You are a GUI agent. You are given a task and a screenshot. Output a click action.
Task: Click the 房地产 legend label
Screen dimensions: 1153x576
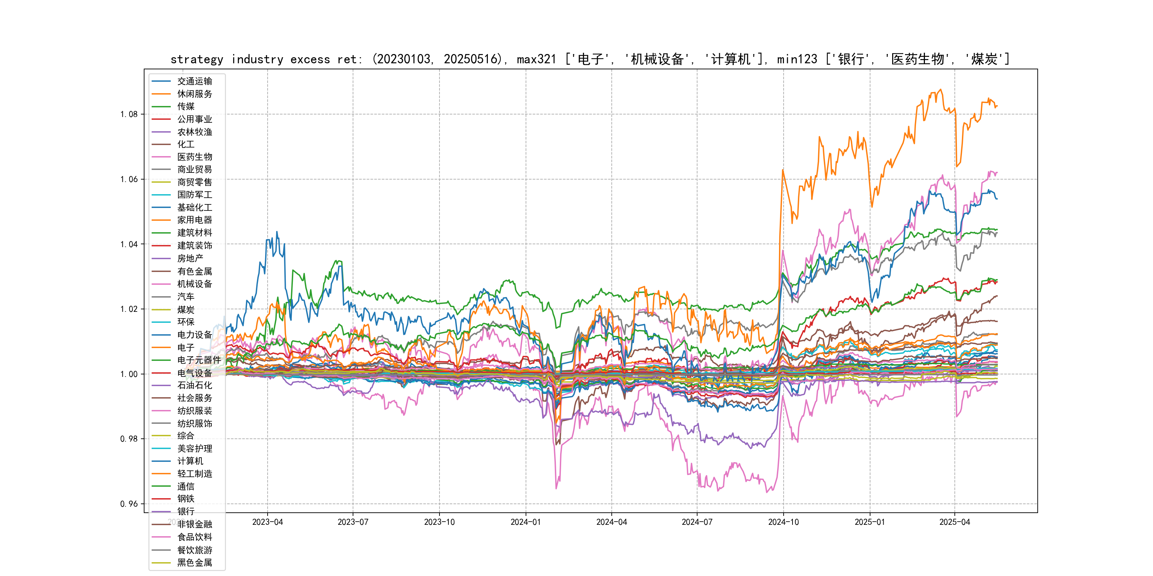(190, 258)
